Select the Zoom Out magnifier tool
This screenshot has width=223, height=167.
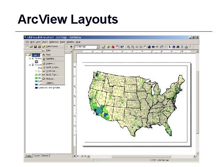[x=133, y=47]
